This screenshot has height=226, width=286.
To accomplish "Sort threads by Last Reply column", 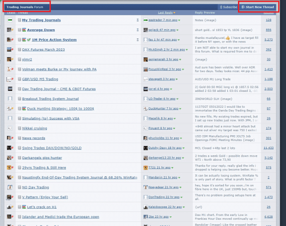I will (165, 13).
